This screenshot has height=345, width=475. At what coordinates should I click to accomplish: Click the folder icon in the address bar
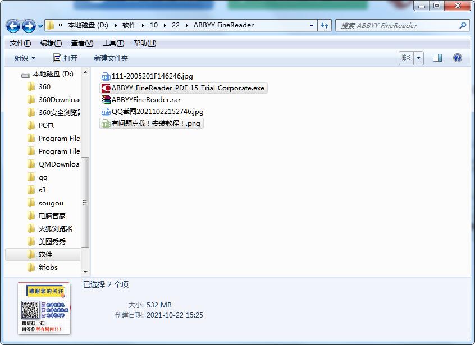(51, 25)
